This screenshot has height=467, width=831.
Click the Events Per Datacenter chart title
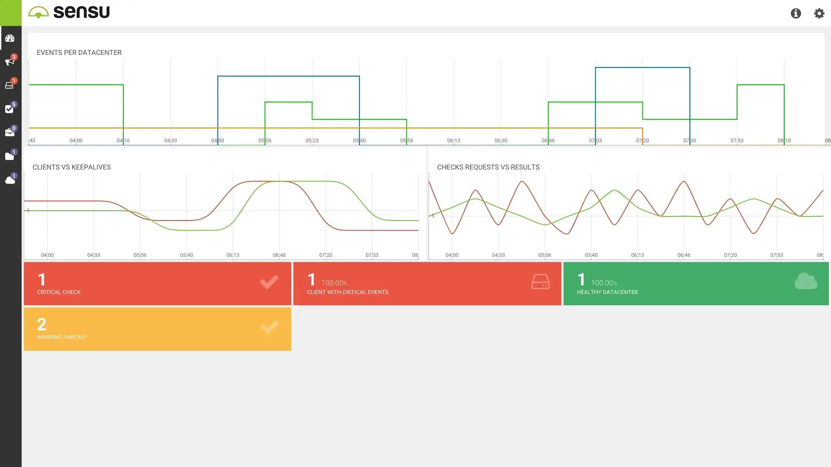79,52
